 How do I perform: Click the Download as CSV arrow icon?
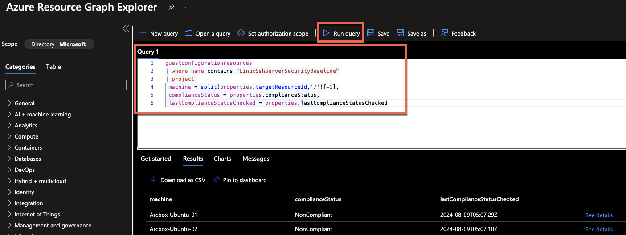click(153, 180)
